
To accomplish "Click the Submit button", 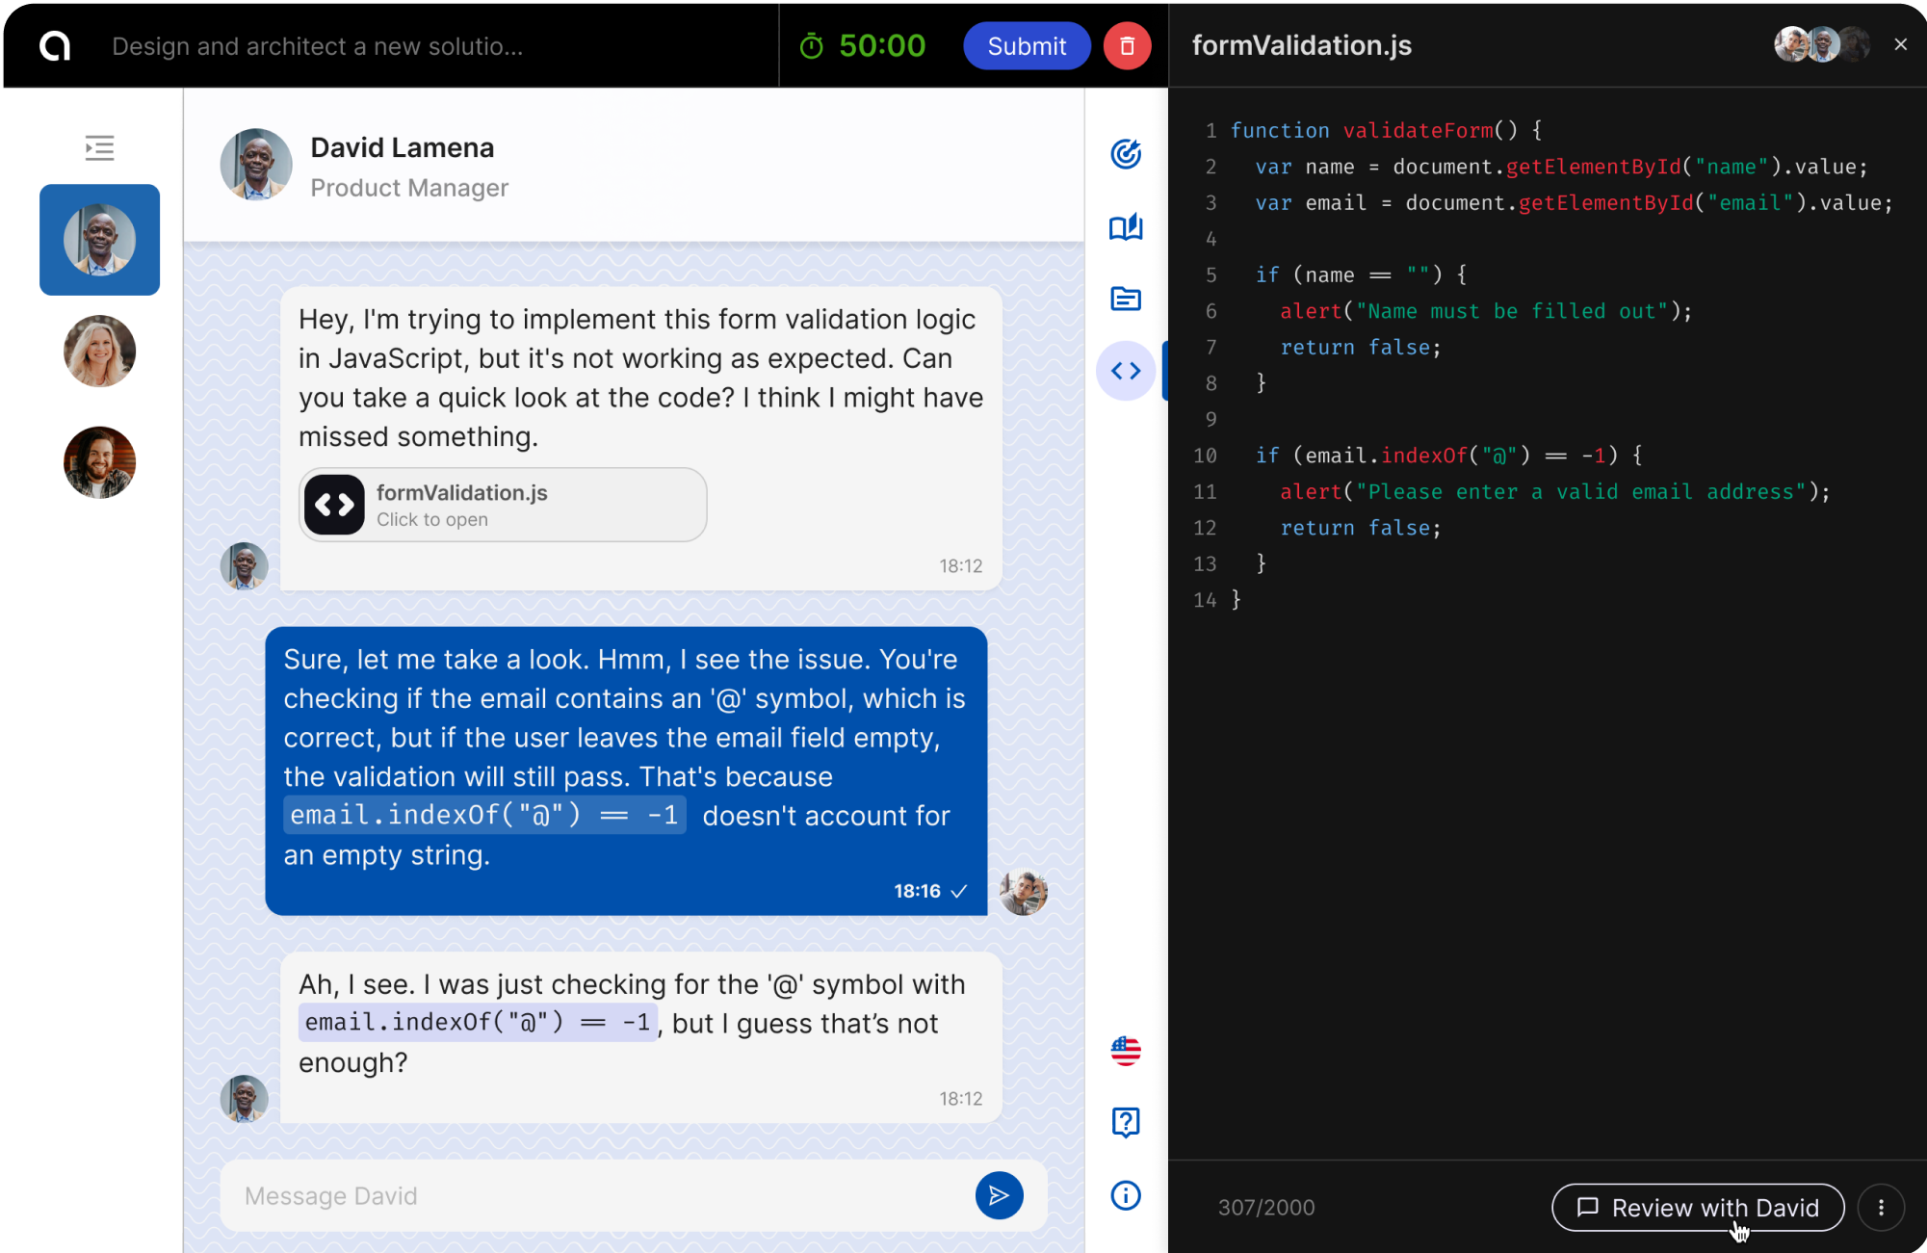I will click(x=1027, y=46).
